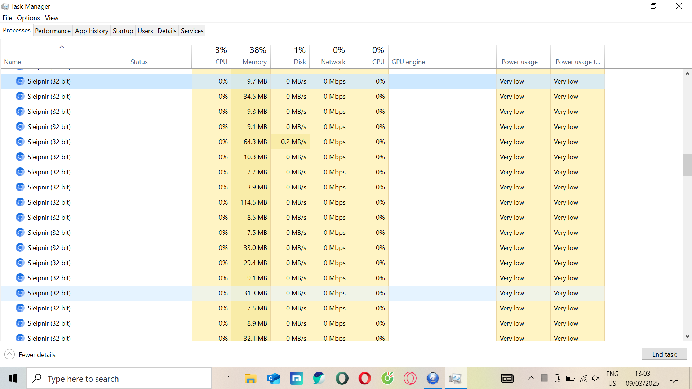Open the Maxthon browser taskbar icon
The width and height of the screenshot is (692, 389).
[x=296, y=379]
